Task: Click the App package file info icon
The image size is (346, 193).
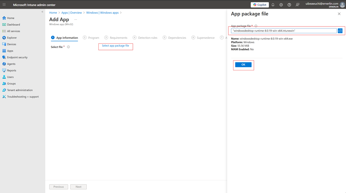Action: click(256, 26)
